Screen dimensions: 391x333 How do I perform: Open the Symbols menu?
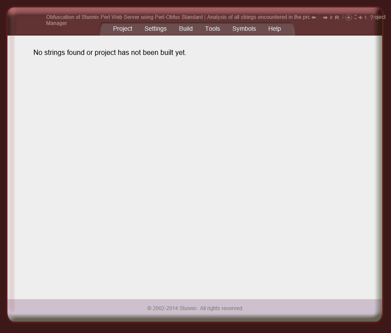click(x=244, y=29)
